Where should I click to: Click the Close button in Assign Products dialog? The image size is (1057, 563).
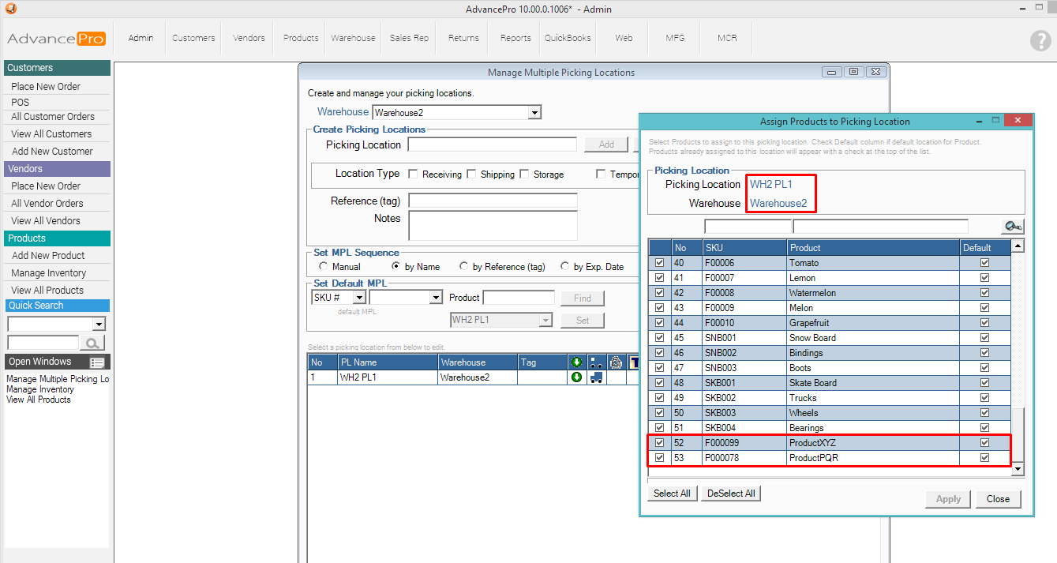click(998, 499)
